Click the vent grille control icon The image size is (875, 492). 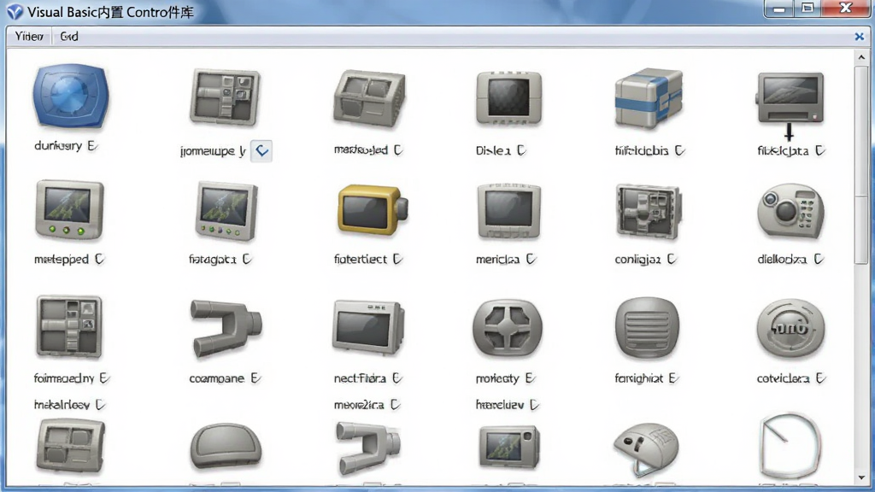point(648,328)
